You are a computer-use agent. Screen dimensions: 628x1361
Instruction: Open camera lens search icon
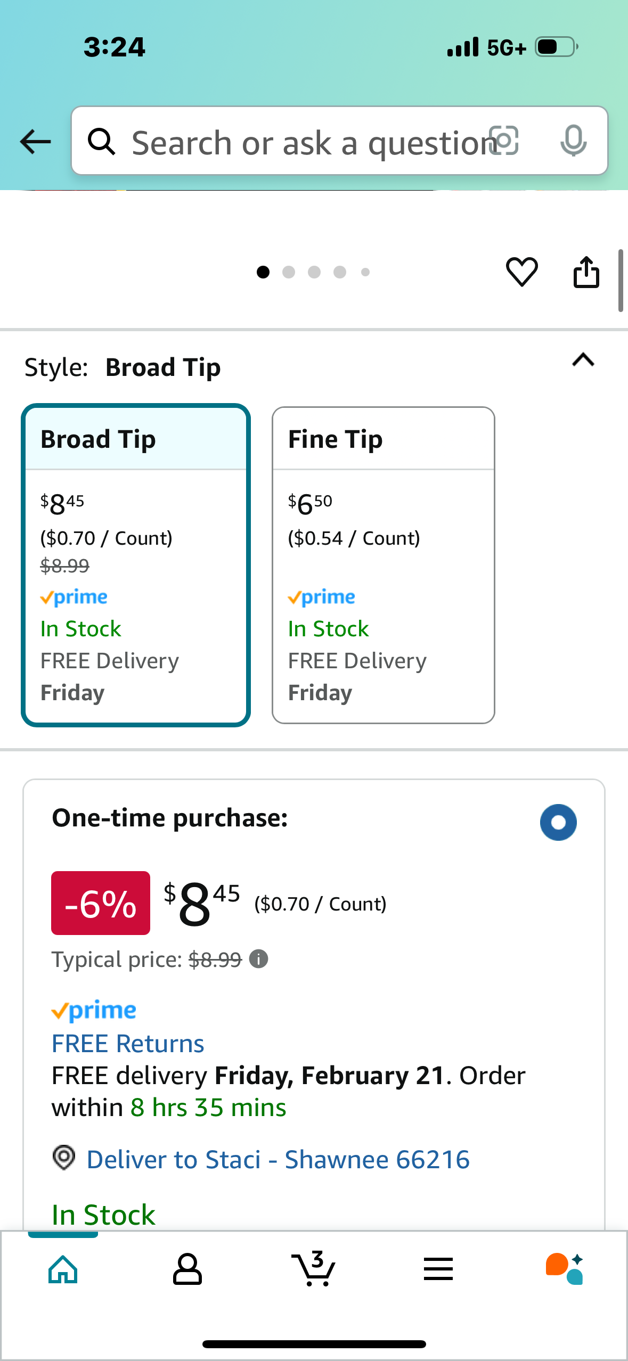(504, 141)
